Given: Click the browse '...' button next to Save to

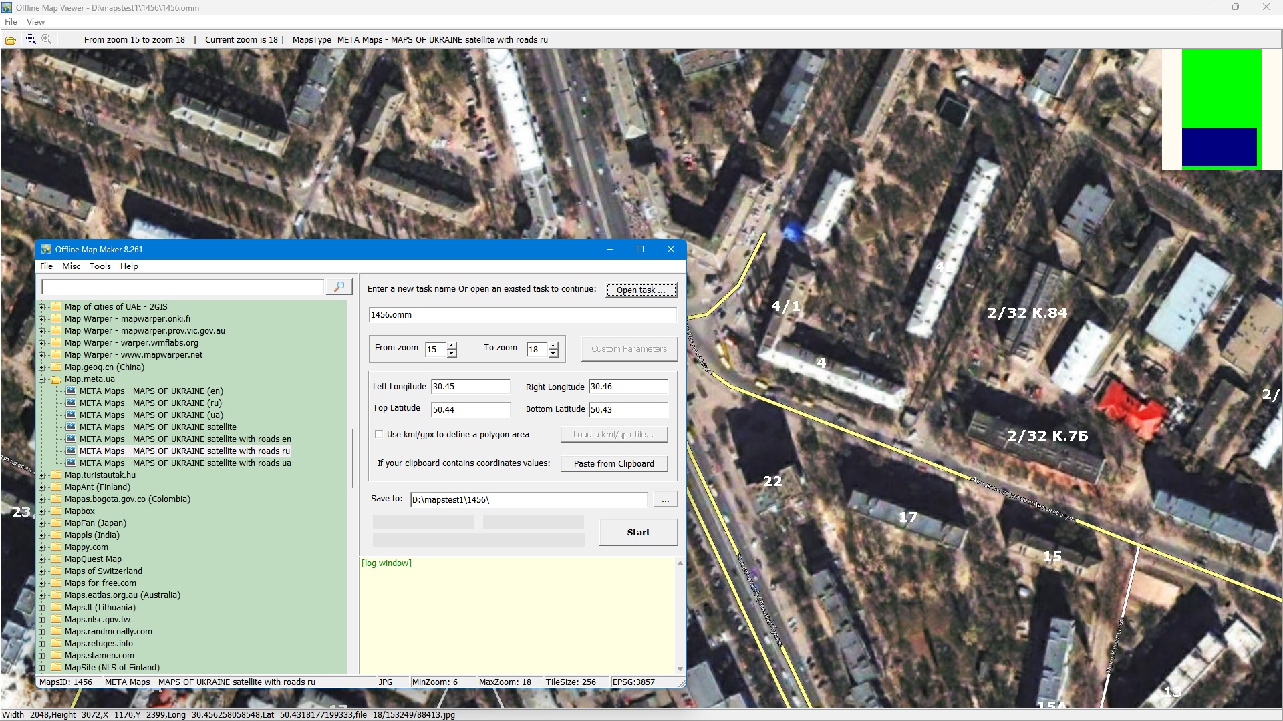Looking at the screenshot, I should (x=665, y=500).
